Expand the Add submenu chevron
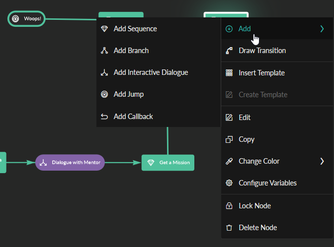 tap(322, 29)
